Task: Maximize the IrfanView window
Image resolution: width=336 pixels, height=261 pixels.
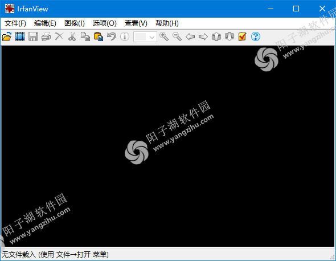Action: (x=296, y=9)
